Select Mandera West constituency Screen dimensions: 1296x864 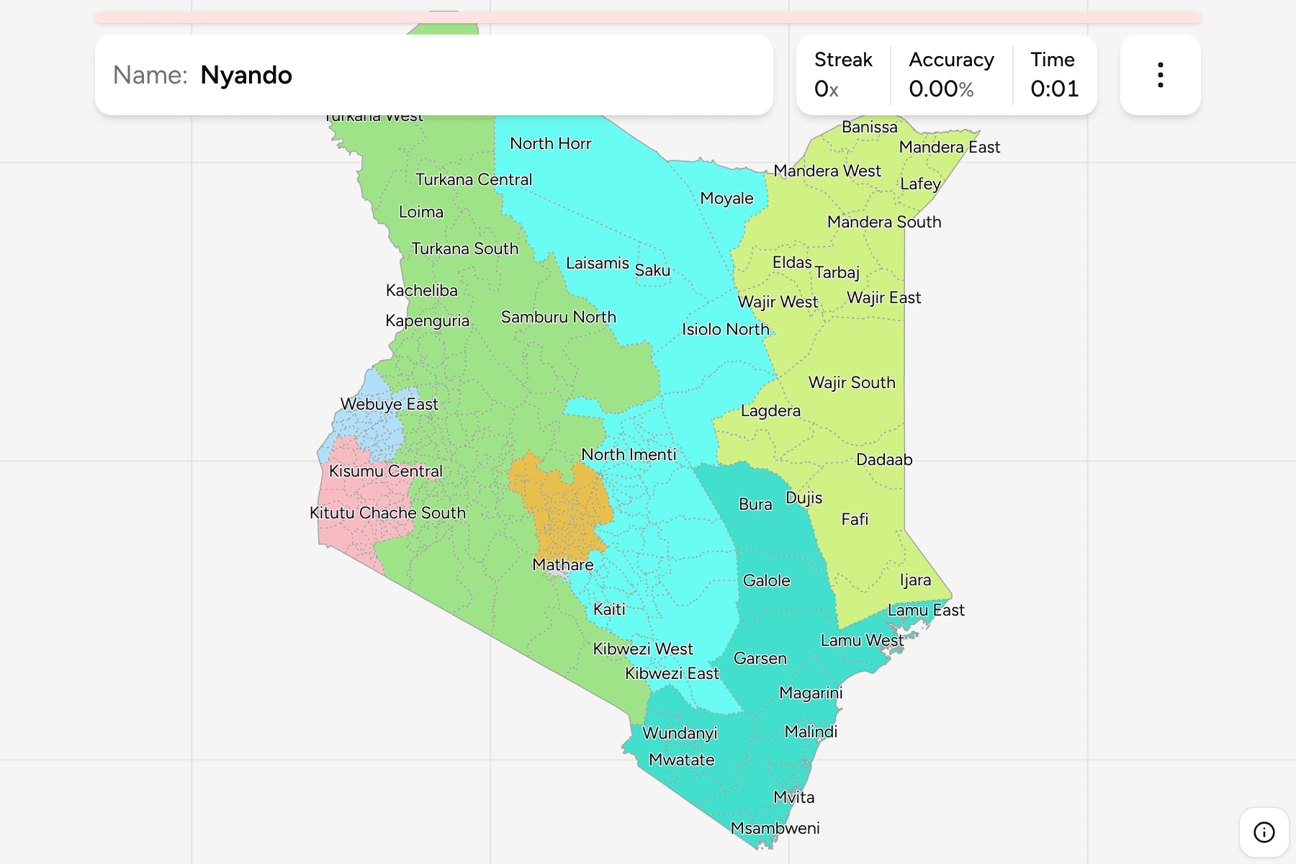coord(827,171)
